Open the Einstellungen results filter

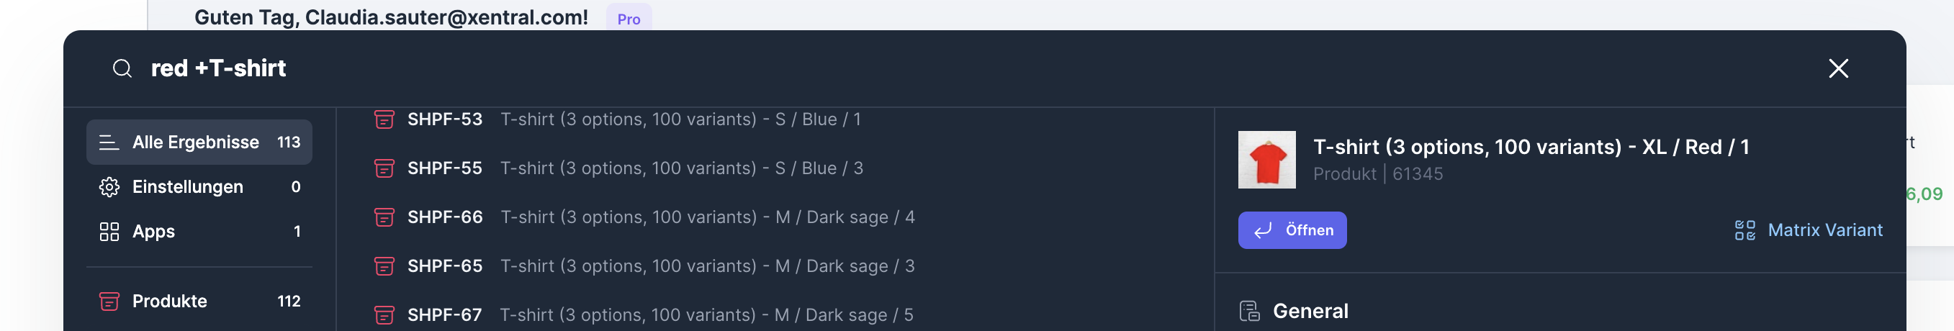[199, 187]
